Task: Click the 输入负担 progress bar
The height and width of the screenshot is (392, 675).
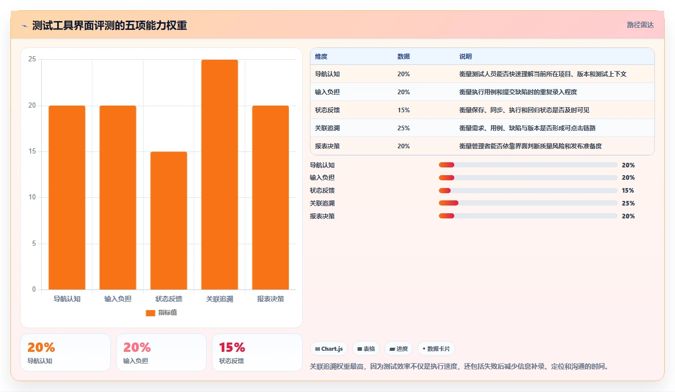Action: point(528,178)
